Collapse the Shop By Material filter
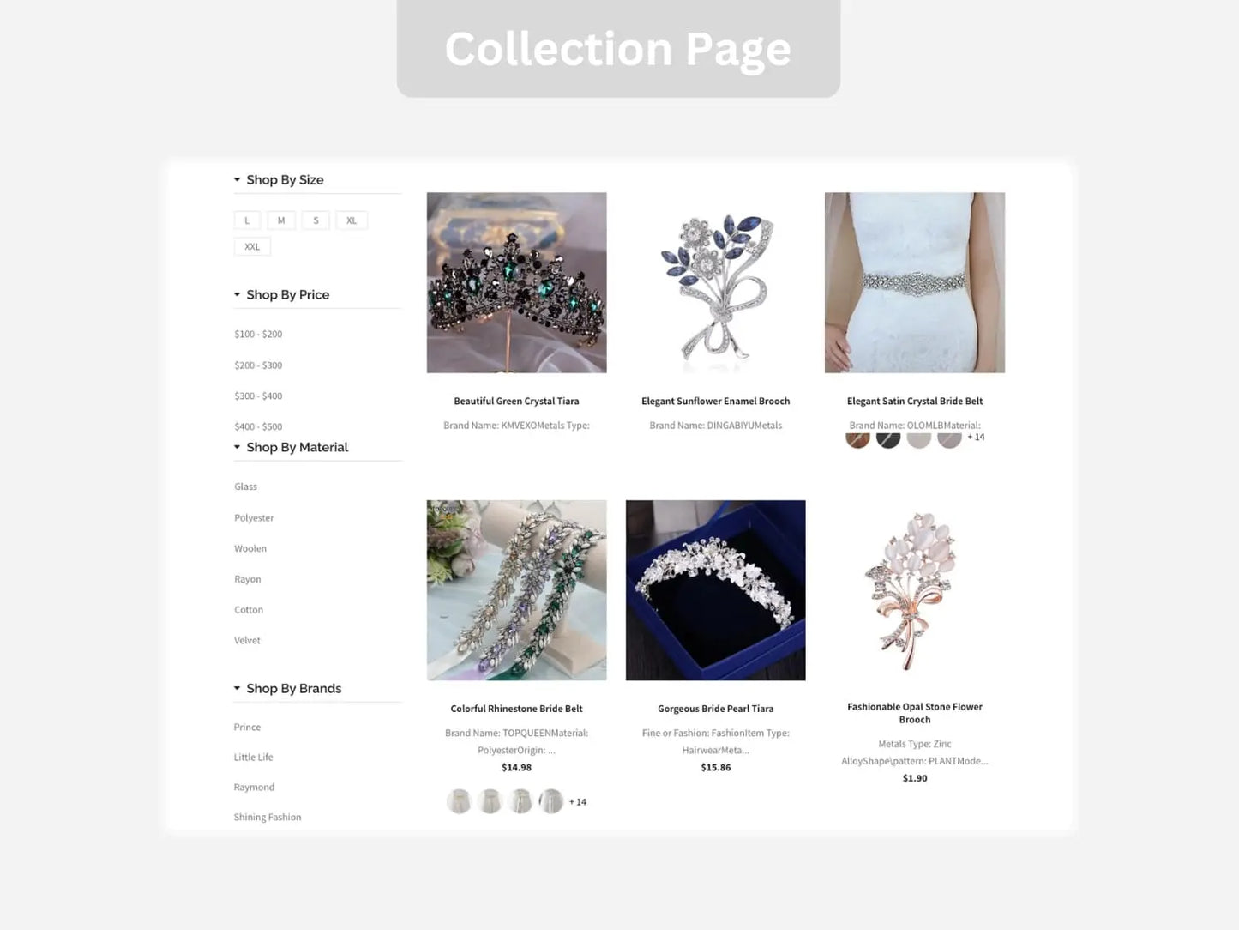 291,447
